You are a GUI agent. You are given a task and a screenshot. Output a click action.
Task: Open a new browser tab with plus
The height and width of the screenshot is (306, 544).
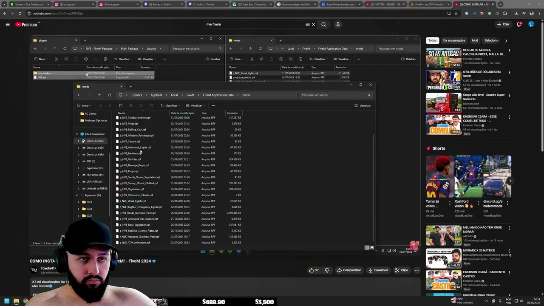click(x=500, y=4)
